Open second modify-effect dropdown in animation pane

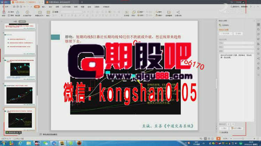[239, 47]
